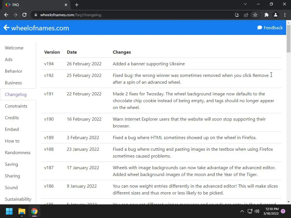Click version cell v191
291x218 pixels.
(x=49, y=94)
